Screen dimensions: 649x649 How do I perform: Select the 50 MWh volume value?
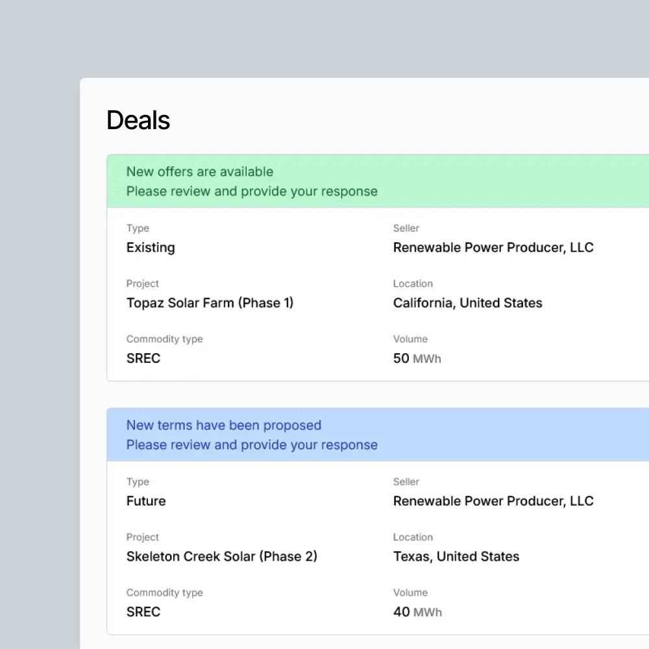[x=417, y=358]
